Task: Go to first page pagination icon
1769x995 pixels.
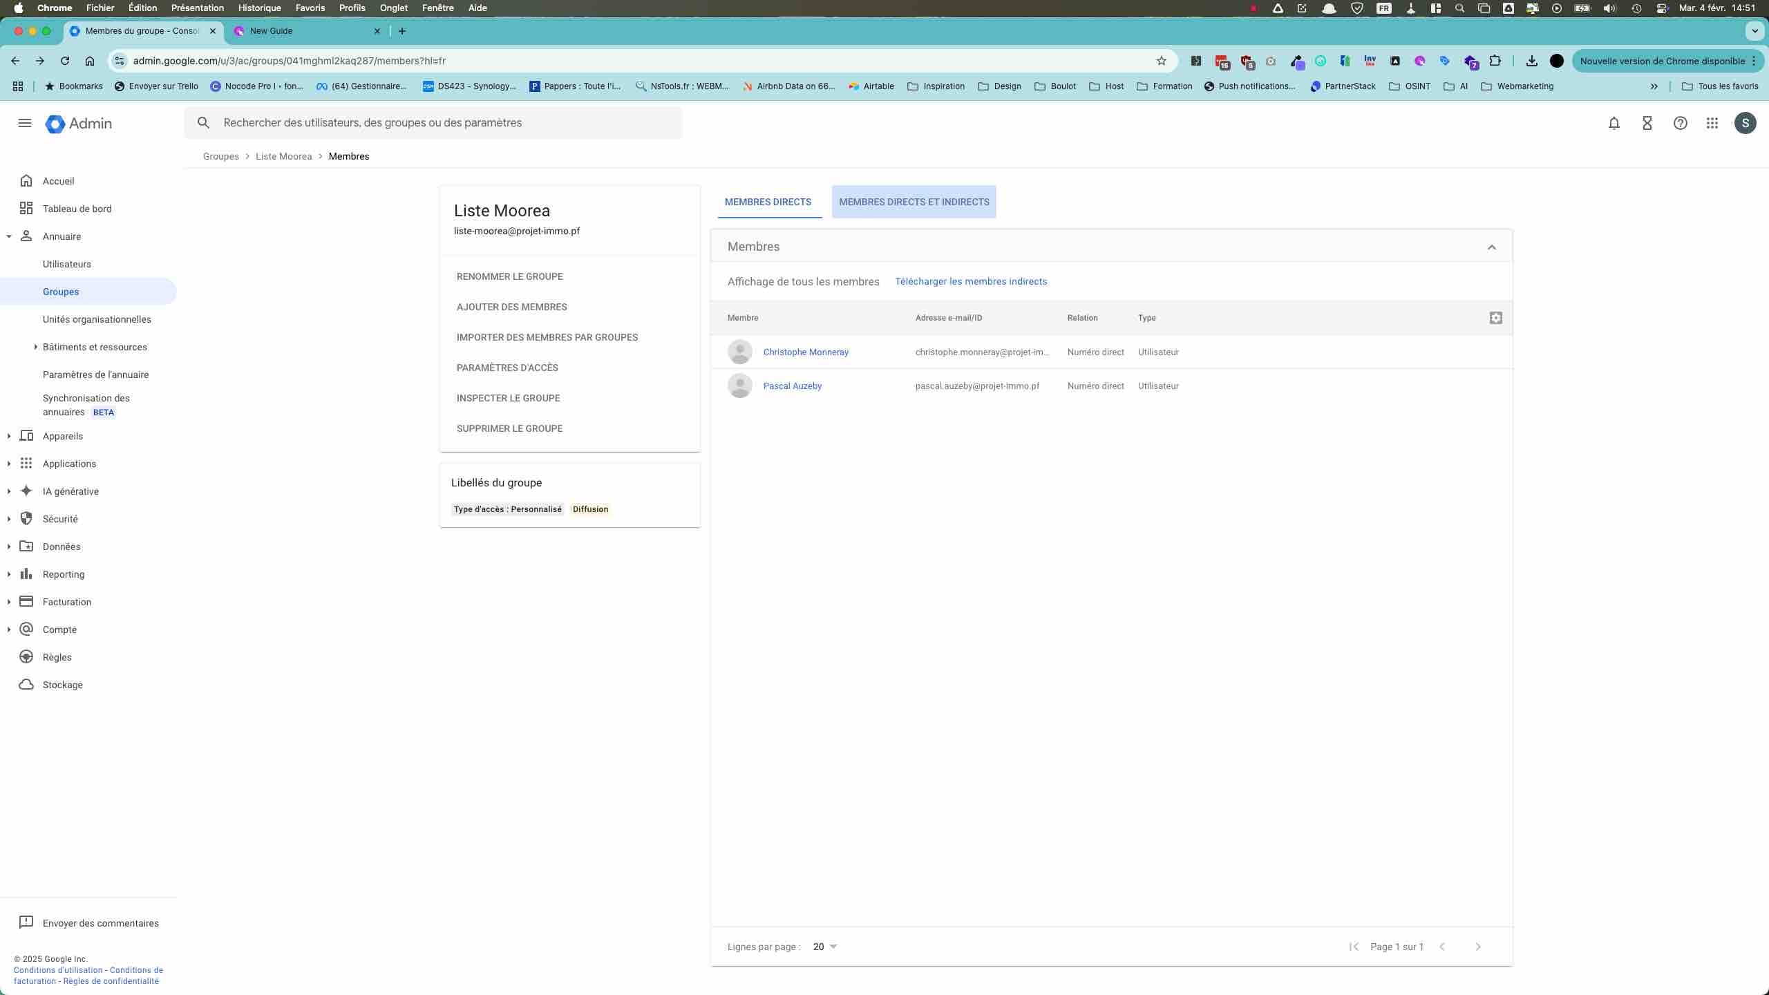Action: click(x=1354, y=947)
